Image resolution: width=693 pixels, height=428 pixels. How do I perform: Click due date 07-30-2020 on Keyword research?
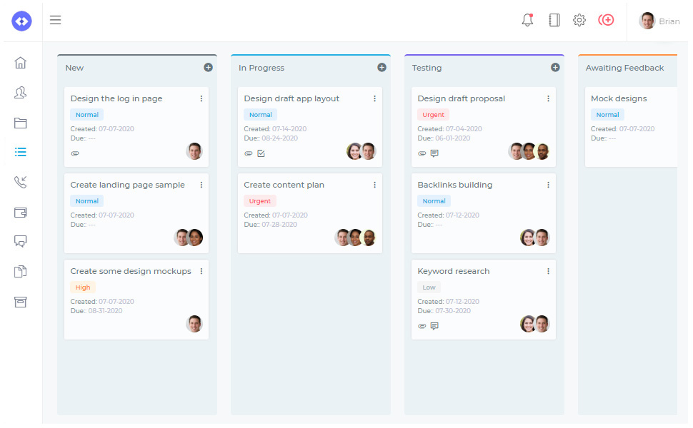(x=453, y=310)
